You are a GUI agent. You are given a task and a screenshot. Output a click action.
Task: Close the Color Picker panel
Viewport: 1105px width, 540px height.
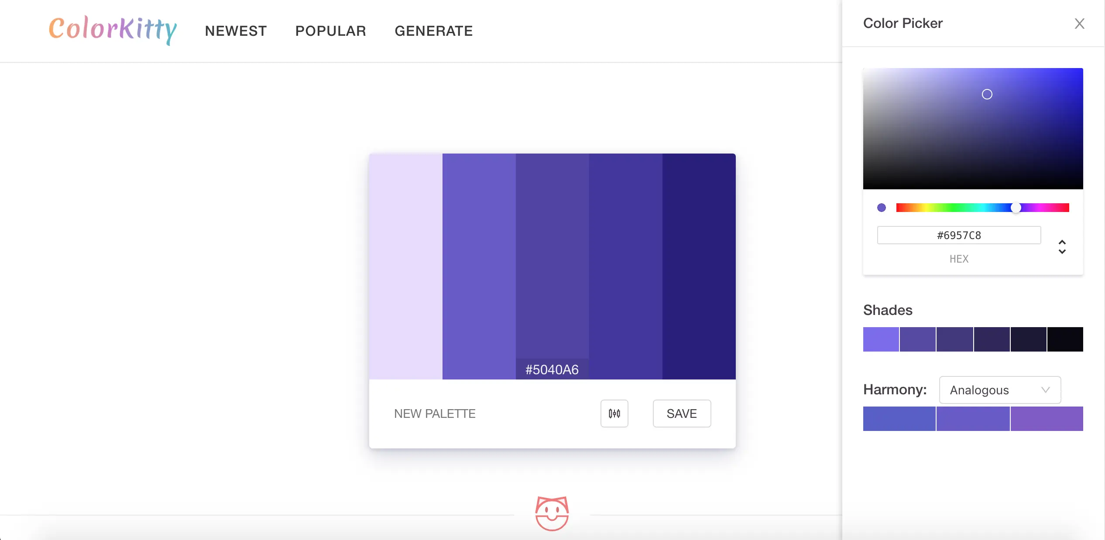1080,24
